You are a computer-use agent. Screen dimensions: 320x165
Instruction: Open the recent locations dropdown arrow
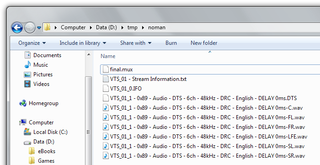point(39,27)
